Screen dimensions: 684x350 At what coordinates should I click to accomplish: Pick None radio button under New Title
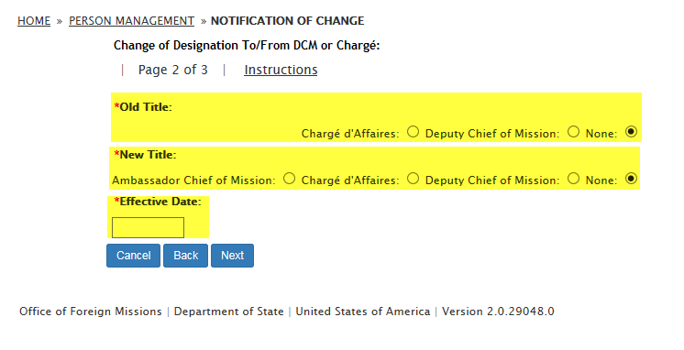tap(631, 179)
